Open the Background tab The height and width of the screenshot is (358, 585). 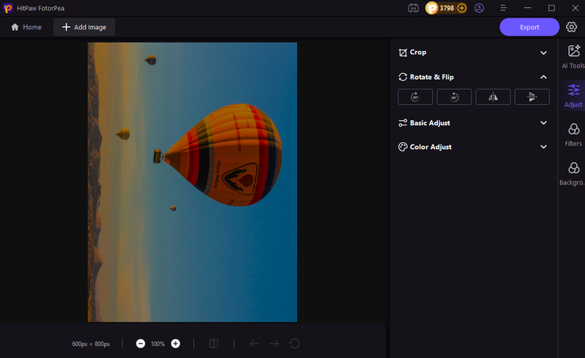573,173
